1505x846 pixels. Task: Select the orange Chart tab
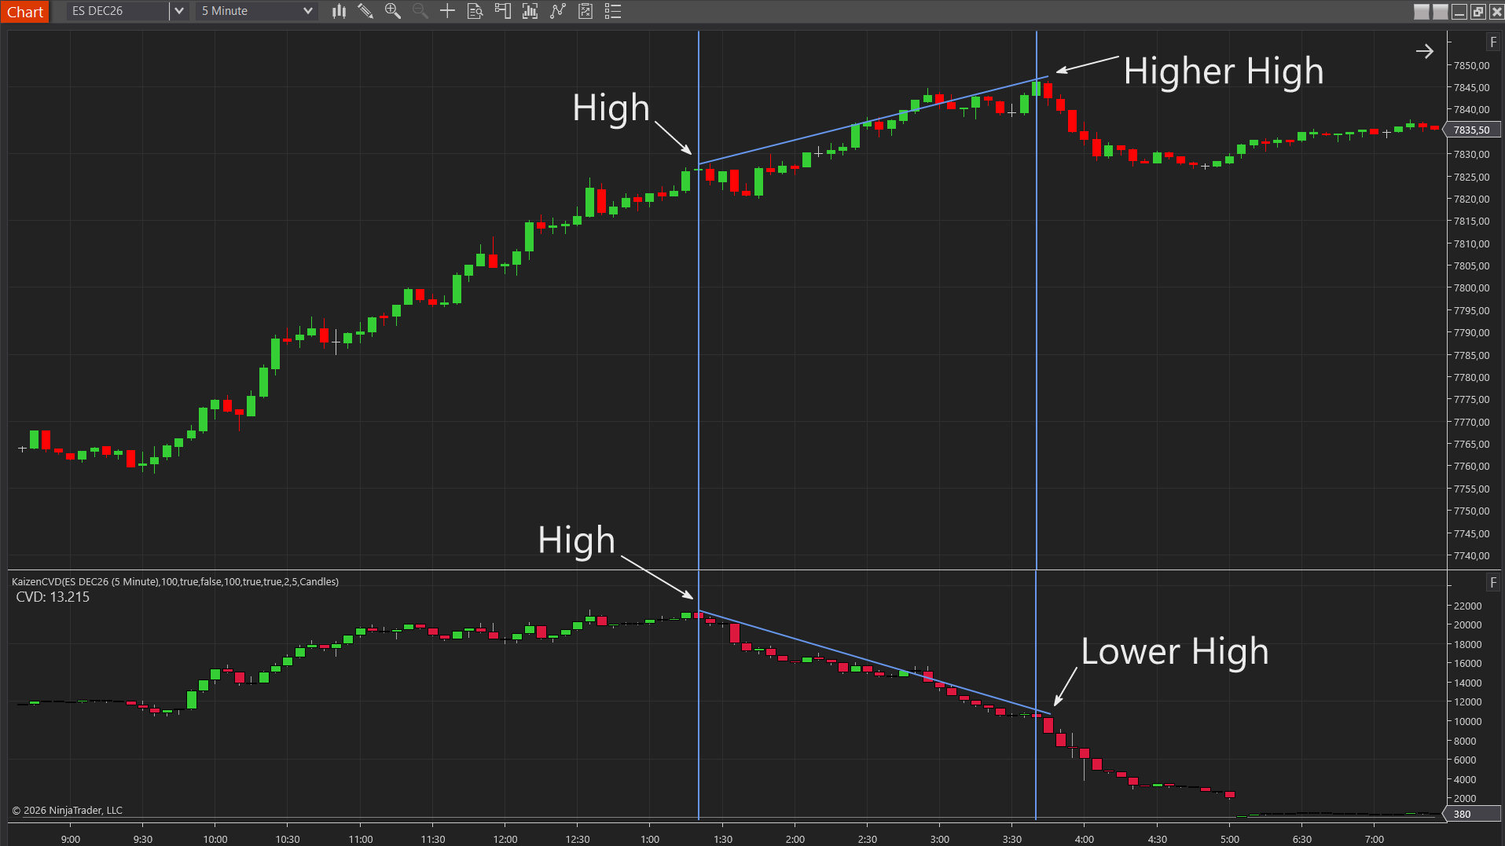point(25,12)
